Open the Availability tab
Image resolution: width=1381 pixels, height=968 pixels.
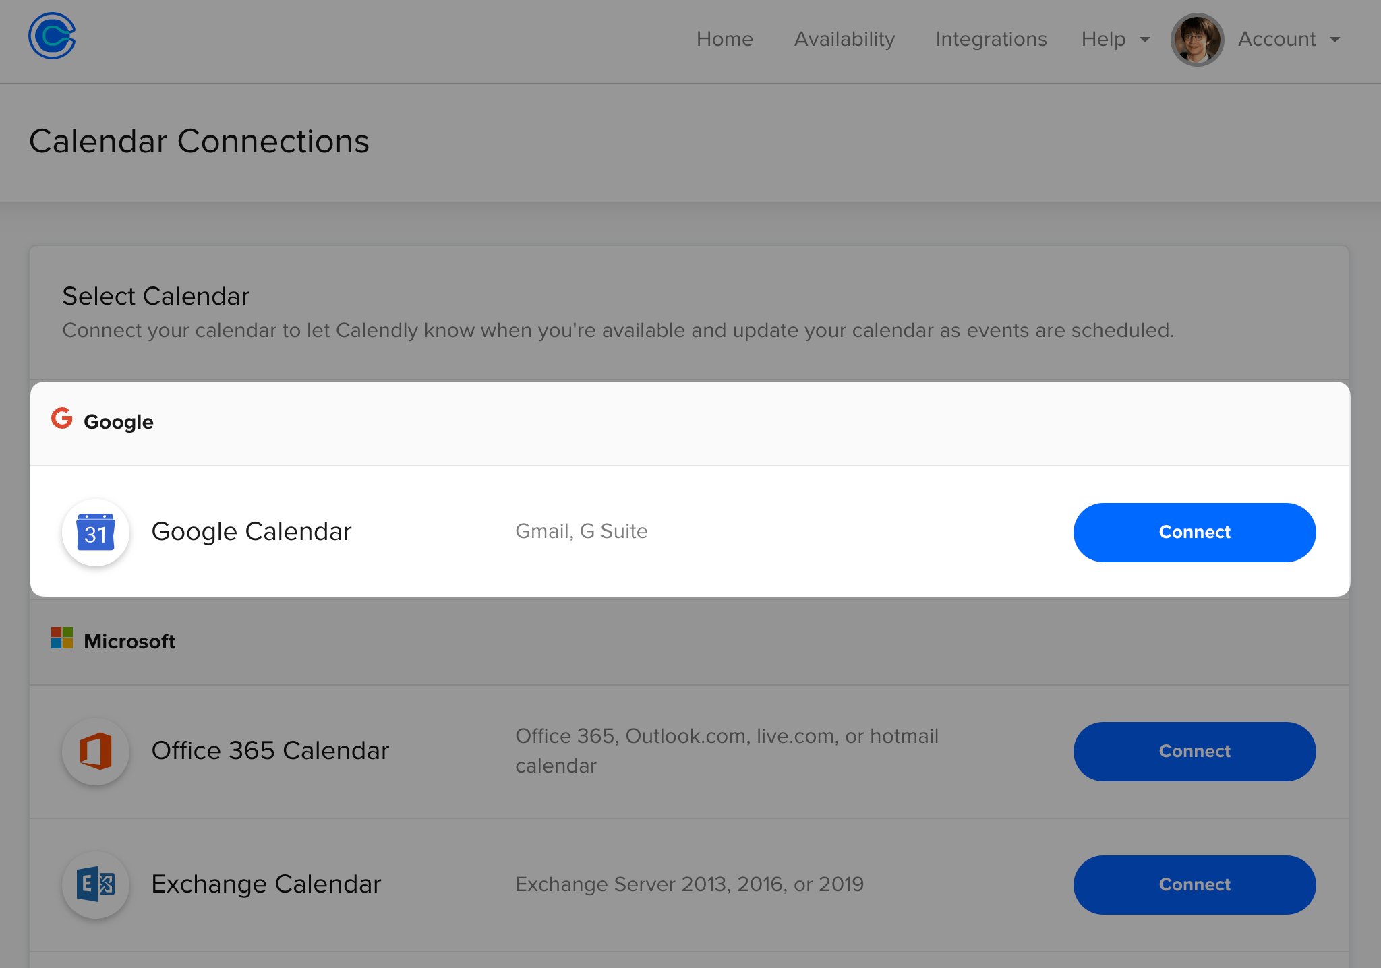[x=844, y=39]
